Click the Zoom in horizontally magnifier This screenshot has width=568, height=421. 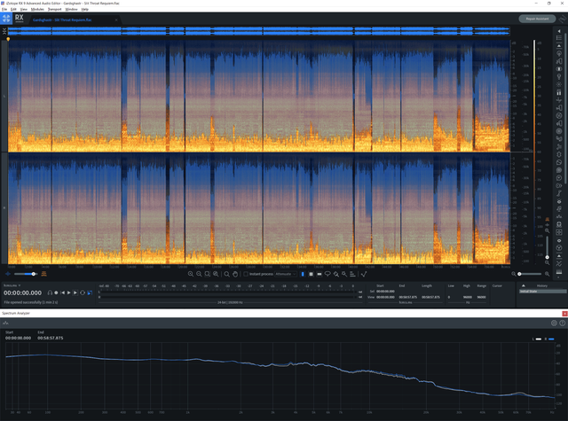[x=191, y=274]
